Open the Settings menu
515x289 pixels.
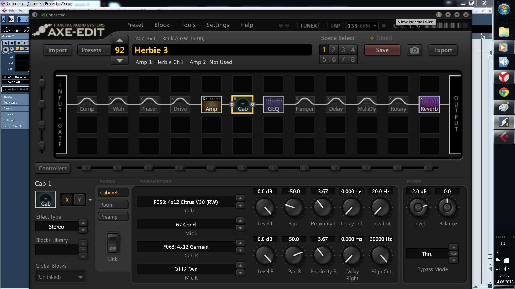tap(218, 25)
